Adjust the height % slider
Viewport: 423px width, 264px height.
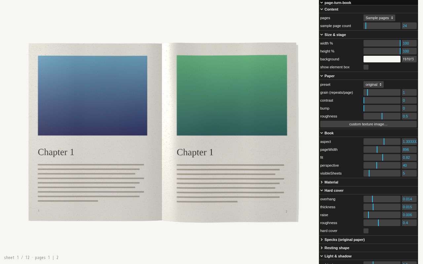point(382,51)
